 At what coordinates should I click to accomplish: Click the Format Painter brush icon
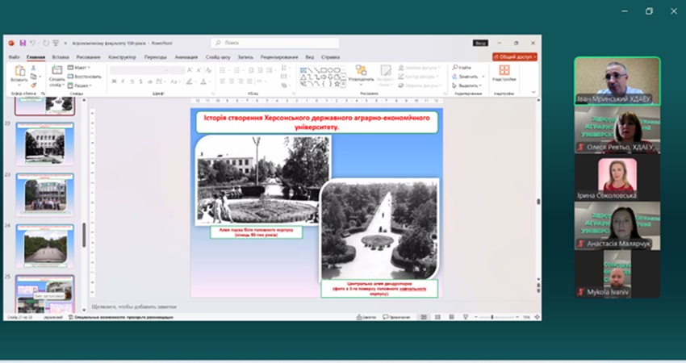click(x=33, y=86)
